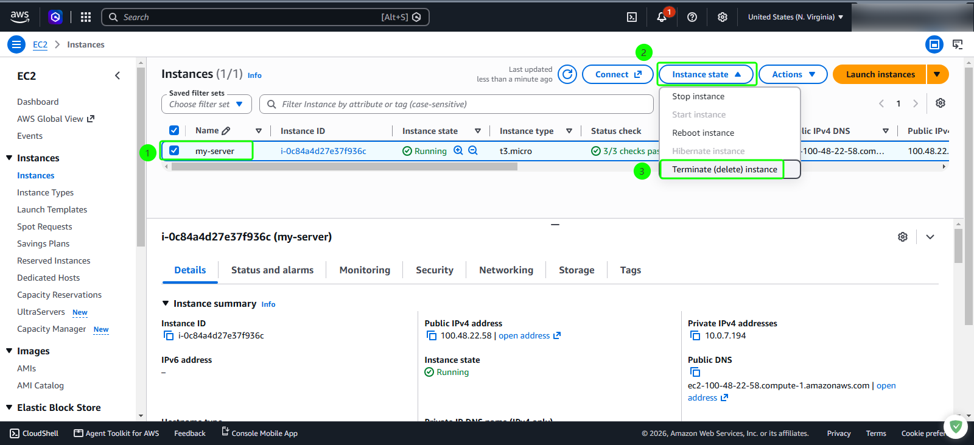Click the zoom-out icon beside Running state
The width and height of the screenshot is (974, 445).
(473, 150)
